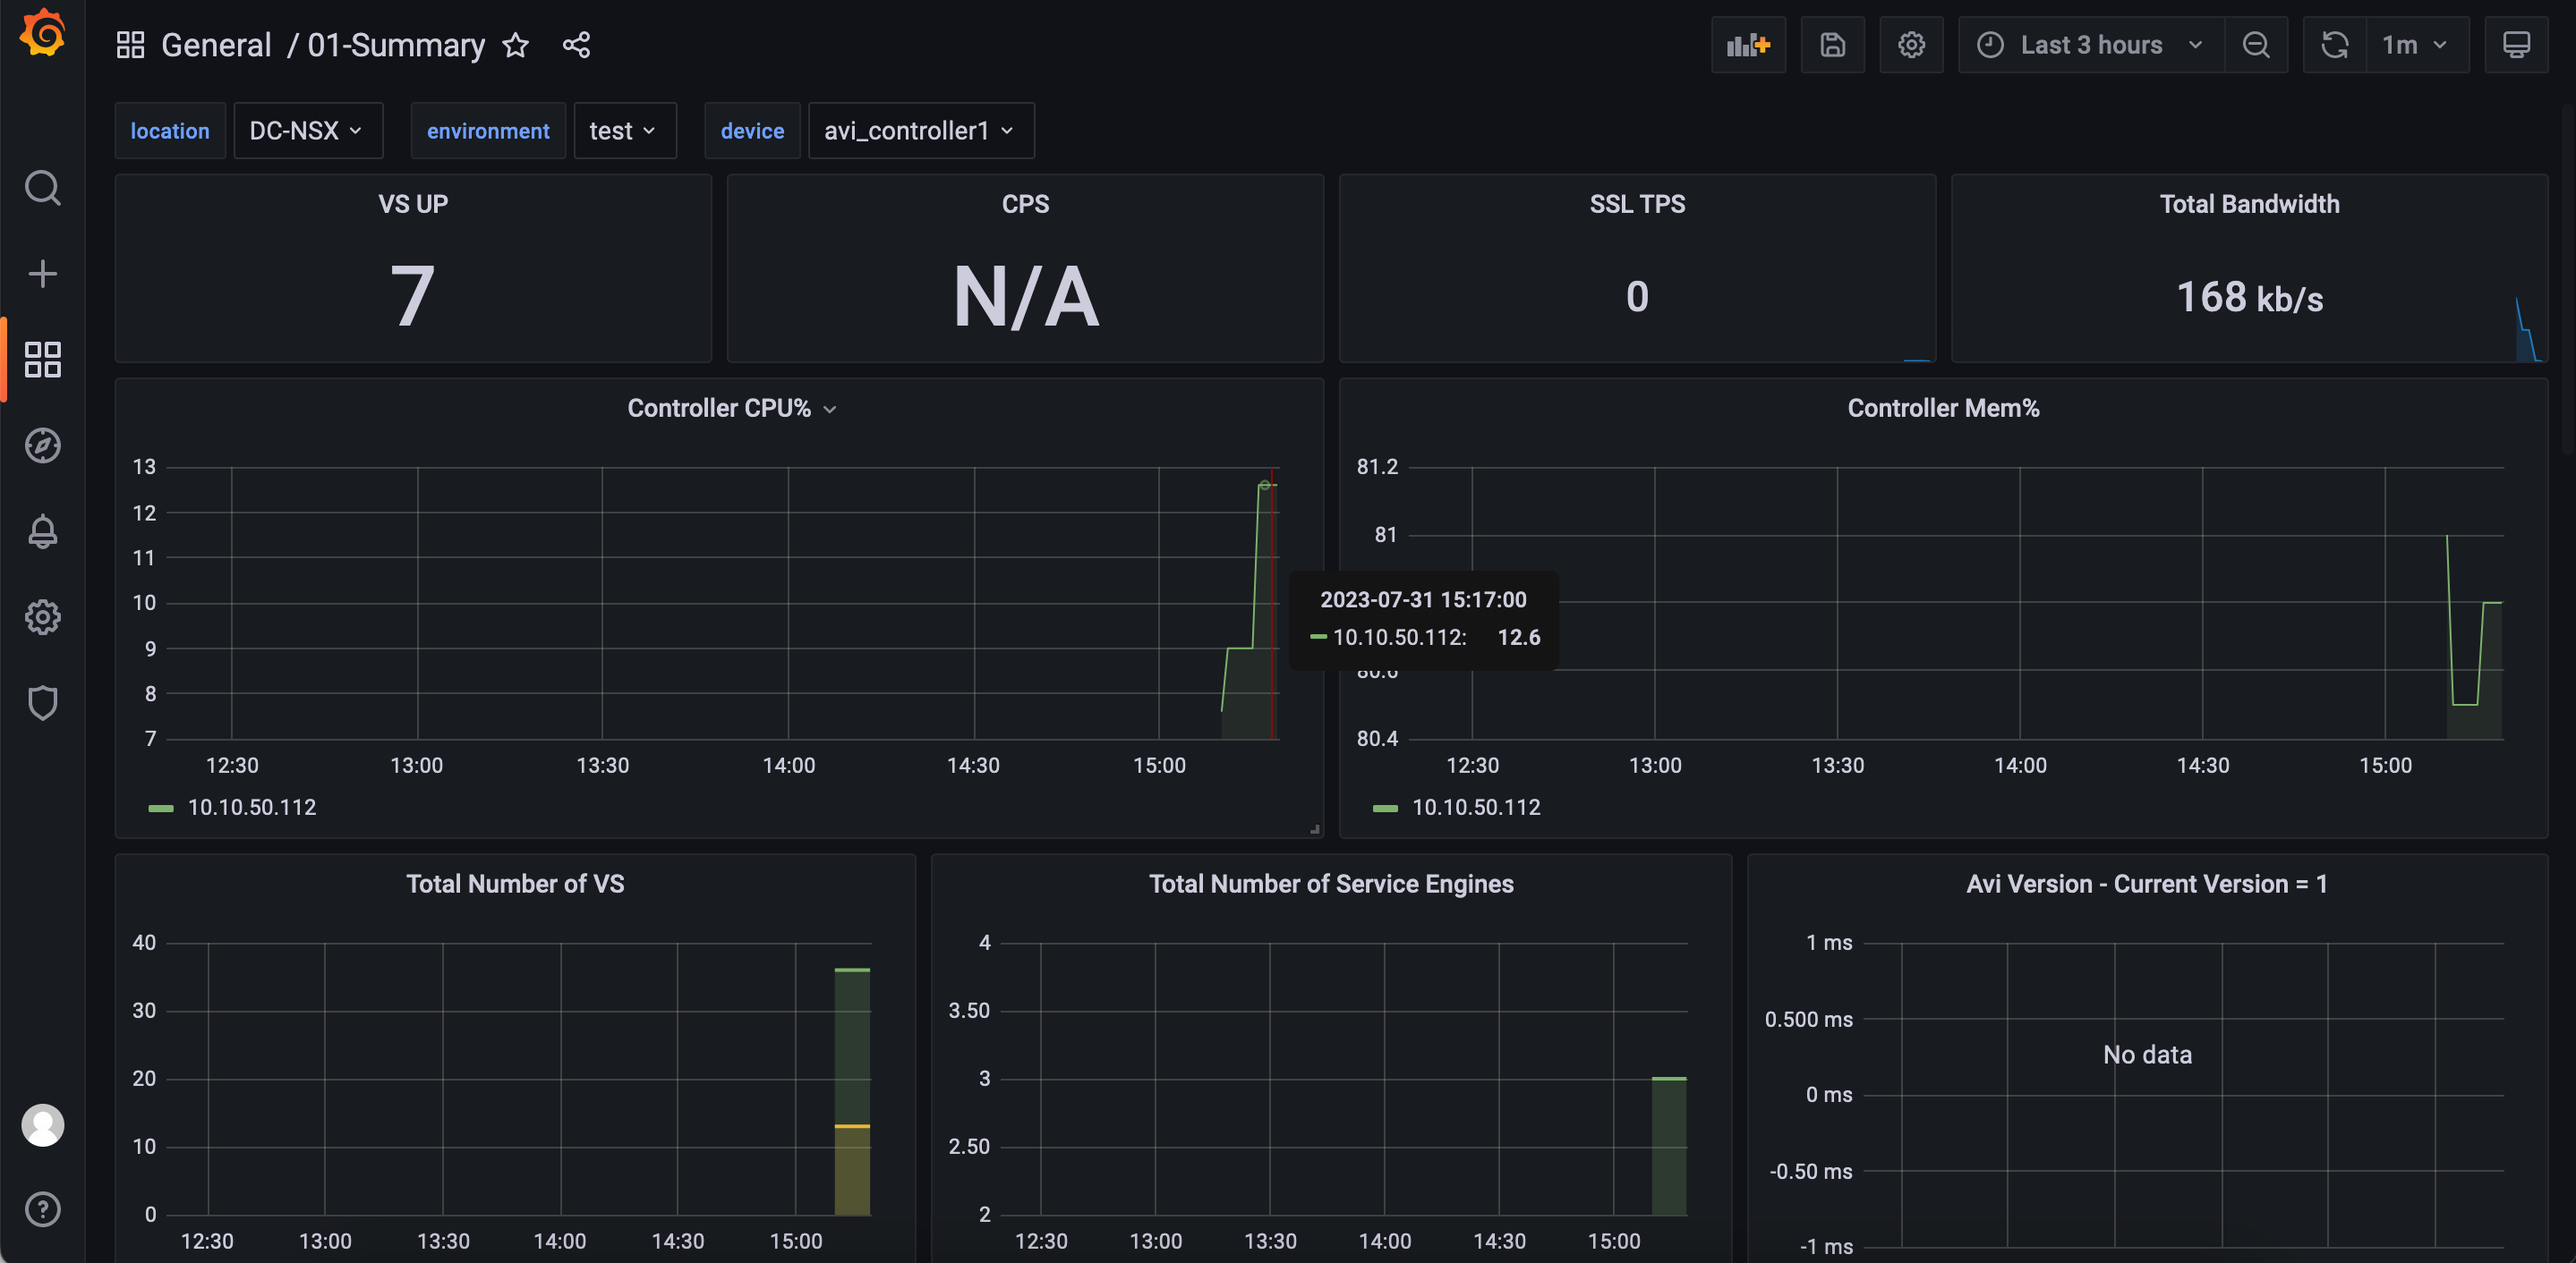Click Mem legend green color swatch
The width and height of the screenshot is (2576, 1263).
[x=1385, y=809]
